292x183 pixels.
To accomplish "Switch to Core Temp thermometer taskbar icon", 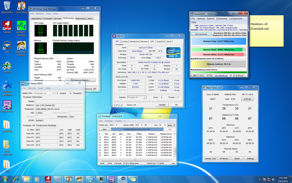I will (x=69, y=179).
